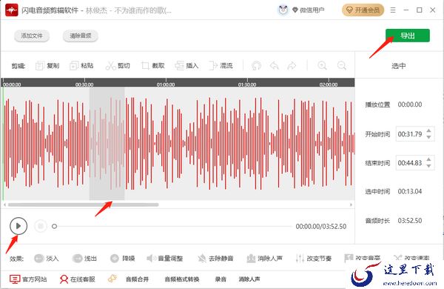The image size is (444, 289).
Task: Open 消除人声 link in the bottom bar
Action: (249, 279)
